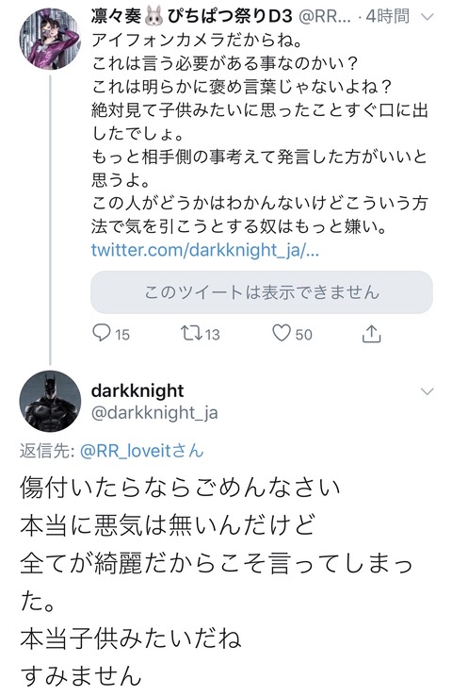Tap the like count 50
Viewport: 452px width, 696px height.
tap(303, 334)
